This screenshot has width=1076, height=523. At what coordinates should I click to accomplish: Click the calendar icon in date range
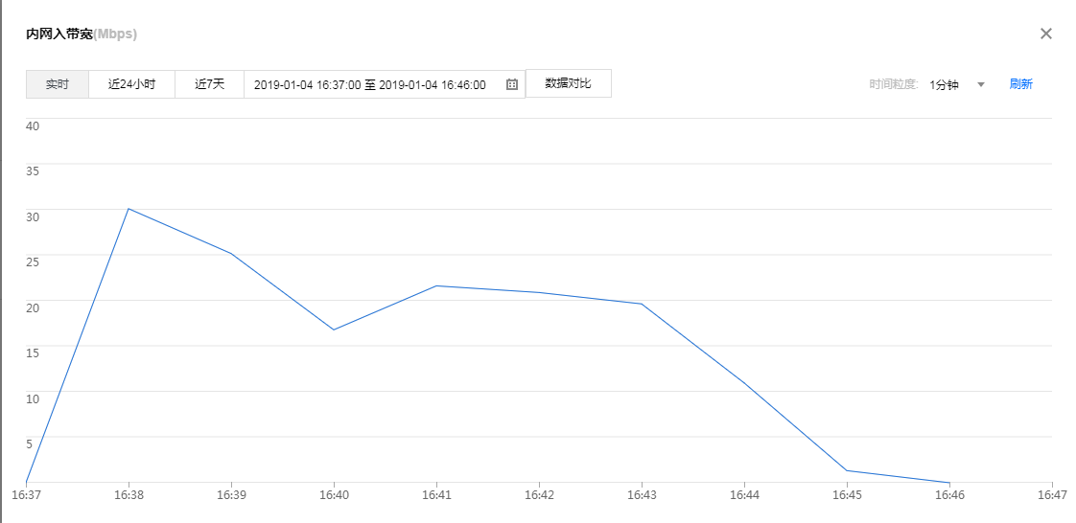point(512,84)
